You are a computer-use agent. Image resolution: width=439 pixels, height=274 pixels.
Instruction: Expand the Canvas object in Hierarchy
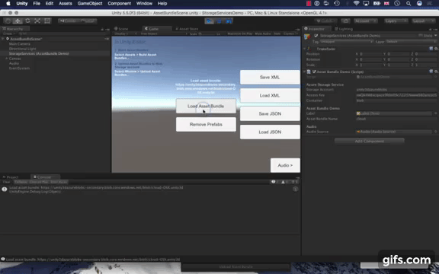tap(6, 59)
